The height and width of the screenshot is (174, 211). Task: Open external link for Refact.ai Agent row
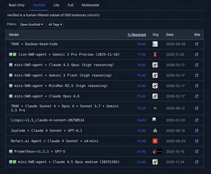pos(196,141)
